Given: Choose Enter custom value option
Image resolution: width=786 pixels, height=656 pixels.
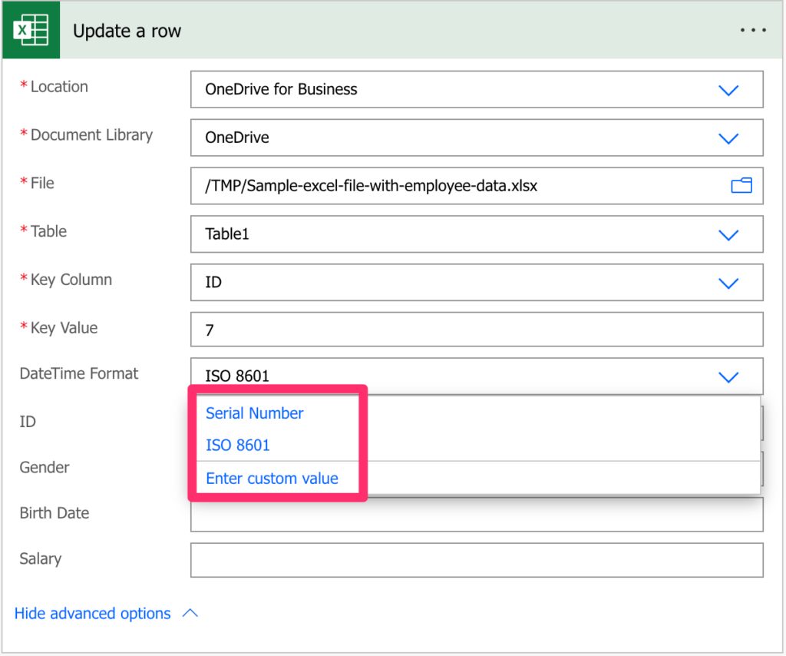Looking at the screenshot, I should coord(271,478).
